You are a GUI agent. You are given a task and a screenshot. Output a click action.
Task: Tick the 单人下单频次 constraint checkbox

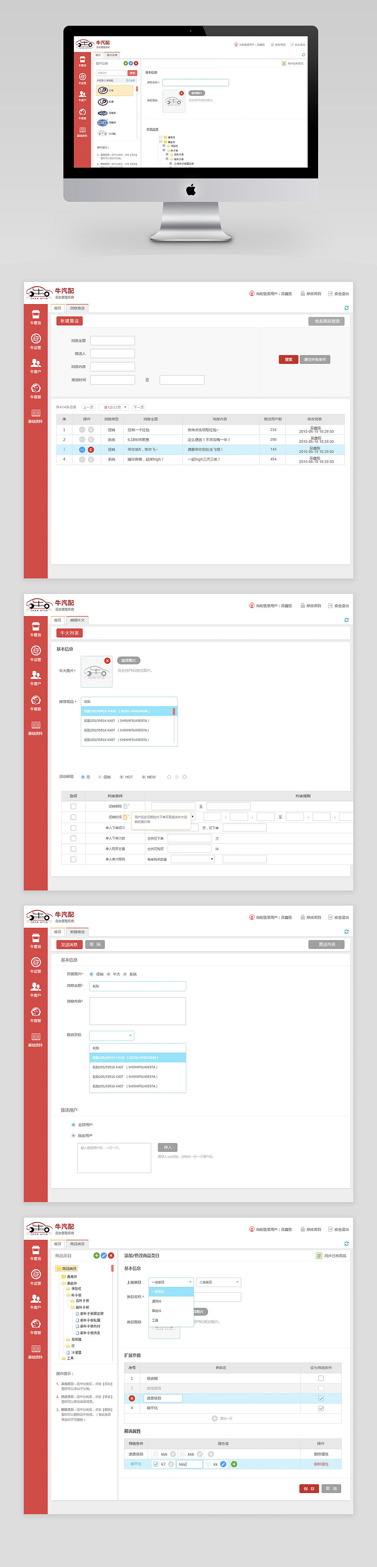[73, 827]
